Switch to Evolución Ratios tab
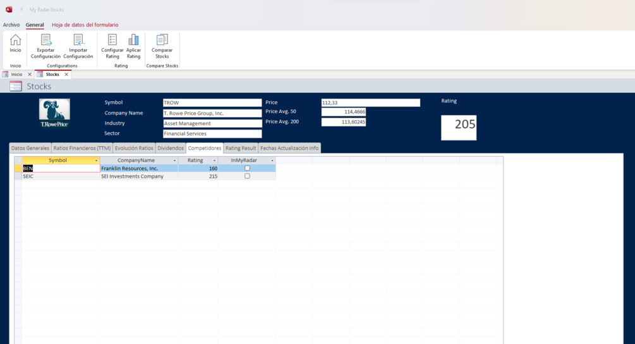The height and width of the screenshot is (344, 635). [134, 148]
